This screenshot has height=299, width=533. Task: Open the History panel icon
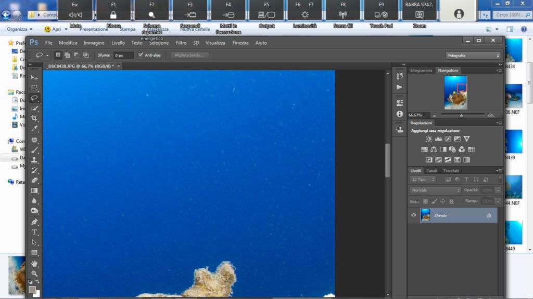399,76
